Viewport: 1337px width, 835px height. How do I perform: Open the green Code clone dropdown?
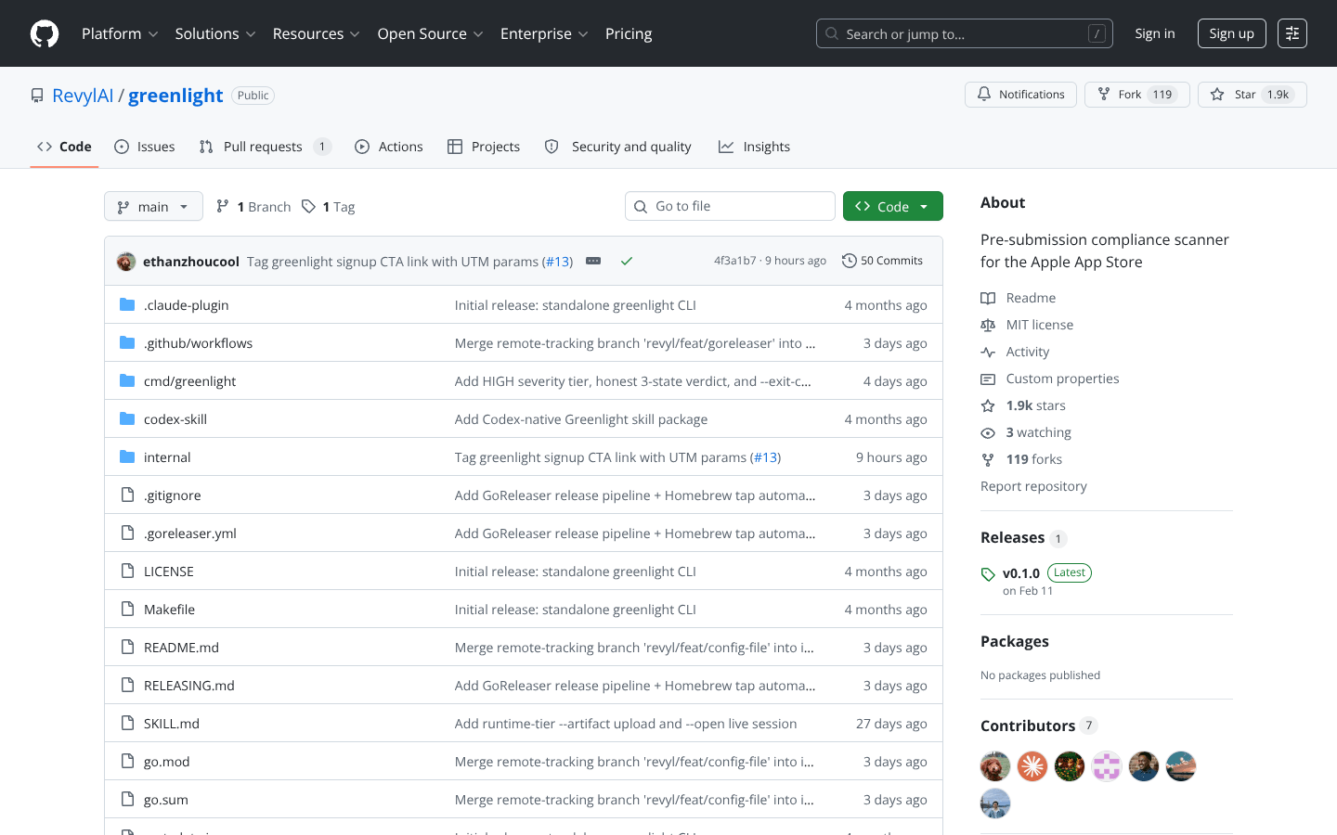892,206
